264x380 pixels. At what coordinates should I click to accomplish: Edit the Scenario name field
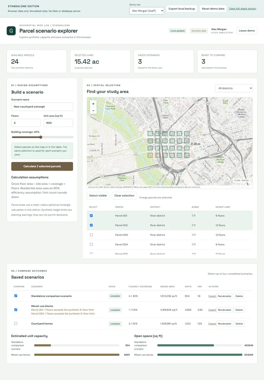point(42,107)
